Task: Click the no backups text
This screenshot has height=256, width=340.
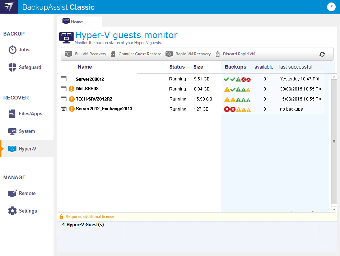Action: point(292,109)
